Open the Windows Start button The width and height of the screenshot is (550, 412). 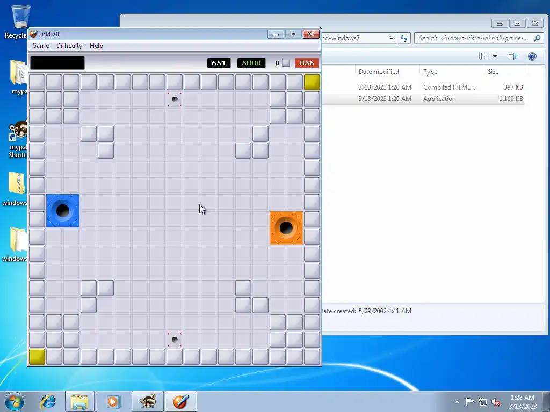tap(15, 401)
